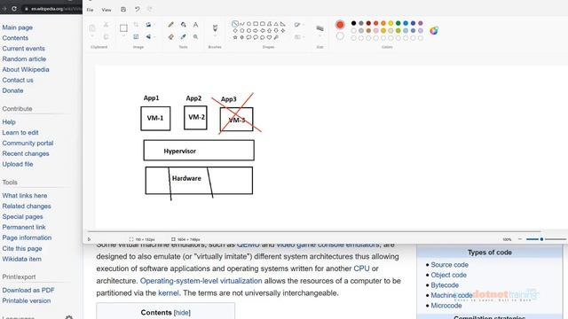The height and width of the screenshot is (319, 568).
Task: Open What links here link
Action: 25,196
